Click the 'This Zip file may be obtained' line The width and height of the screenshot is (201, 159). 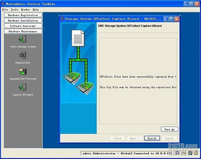pyautogui.click(x=138, y=87)
